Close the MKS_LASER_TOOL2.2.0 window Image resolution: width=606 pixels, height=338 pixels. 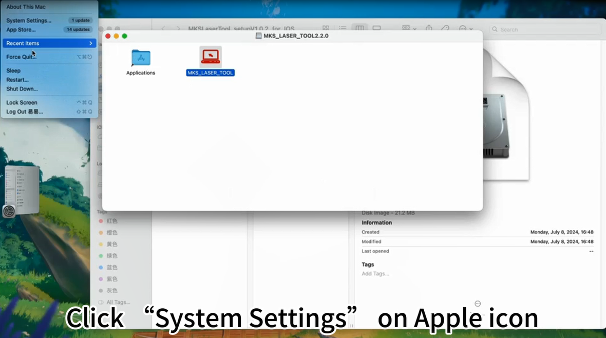pos(108,36)
